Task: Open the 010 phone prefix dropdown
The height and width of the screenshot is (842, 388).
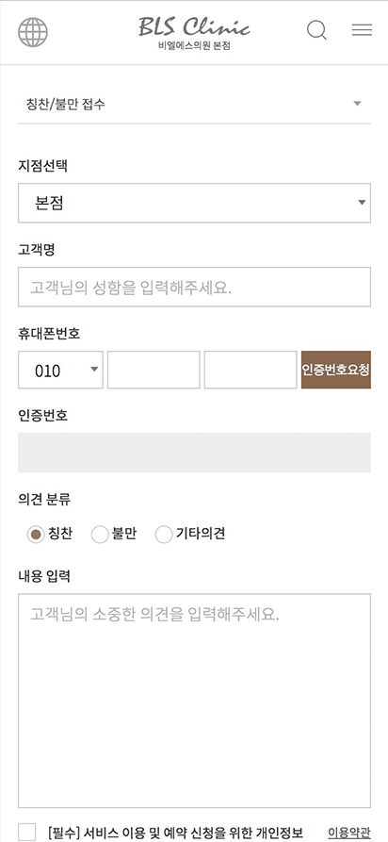Action: coord(60,370)
